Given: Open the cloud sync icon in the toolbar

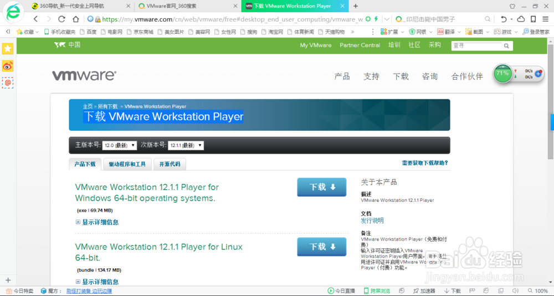Looking at the screenshot, I should (x=521, y=19).
